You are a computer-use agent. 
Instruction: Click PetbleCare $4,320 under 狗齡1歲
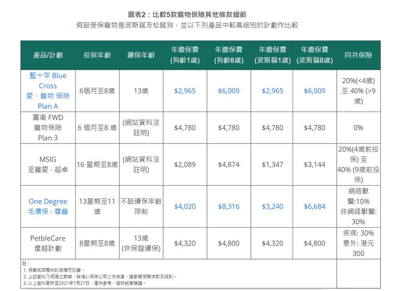click(185, 243)
